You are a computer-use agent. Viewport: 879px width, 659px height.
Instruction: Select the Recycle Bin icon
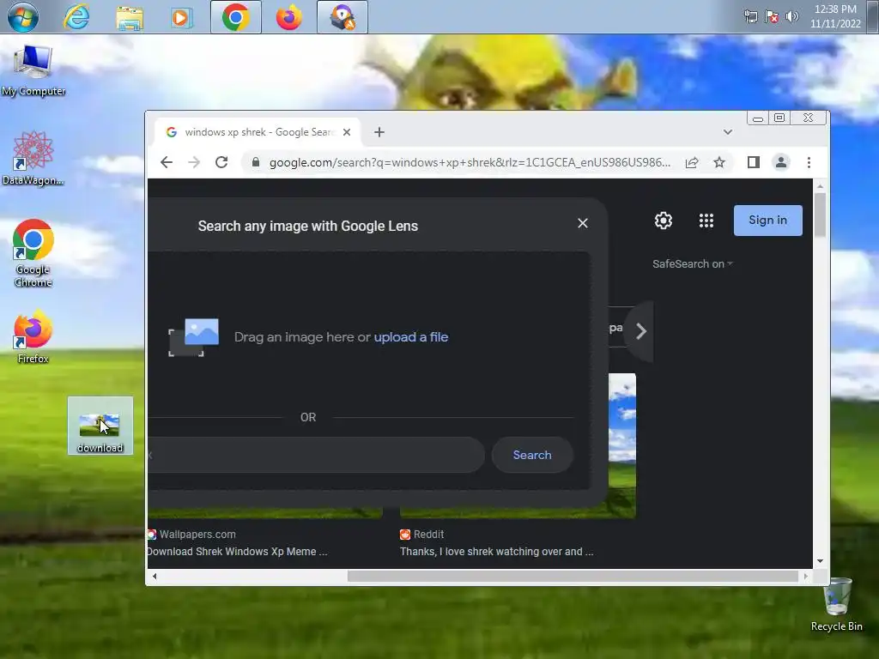tap(836, 605)
